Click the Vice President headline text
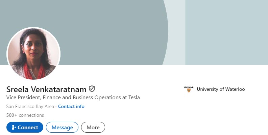The image size is (268, 135). coord(73,98)
